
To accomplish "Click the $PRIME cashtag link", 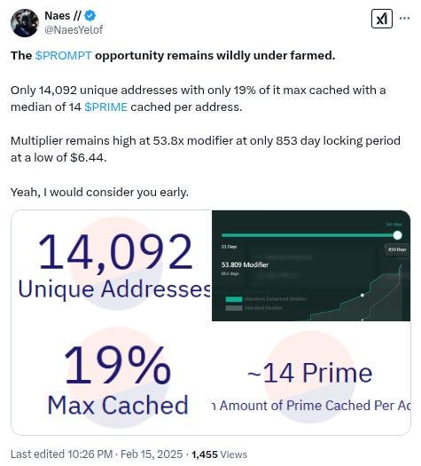I will click(x=106, y=107).
